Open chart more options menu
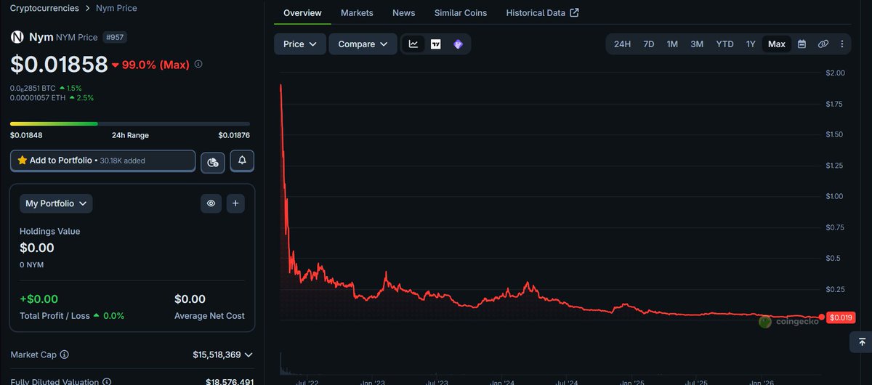Viewport: 872px width, 385px height. point(842,44)
